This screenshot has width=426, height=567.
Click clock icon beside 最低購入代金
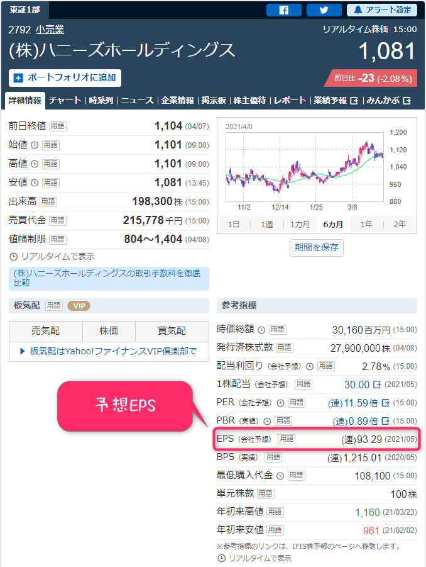coord(280,476)
